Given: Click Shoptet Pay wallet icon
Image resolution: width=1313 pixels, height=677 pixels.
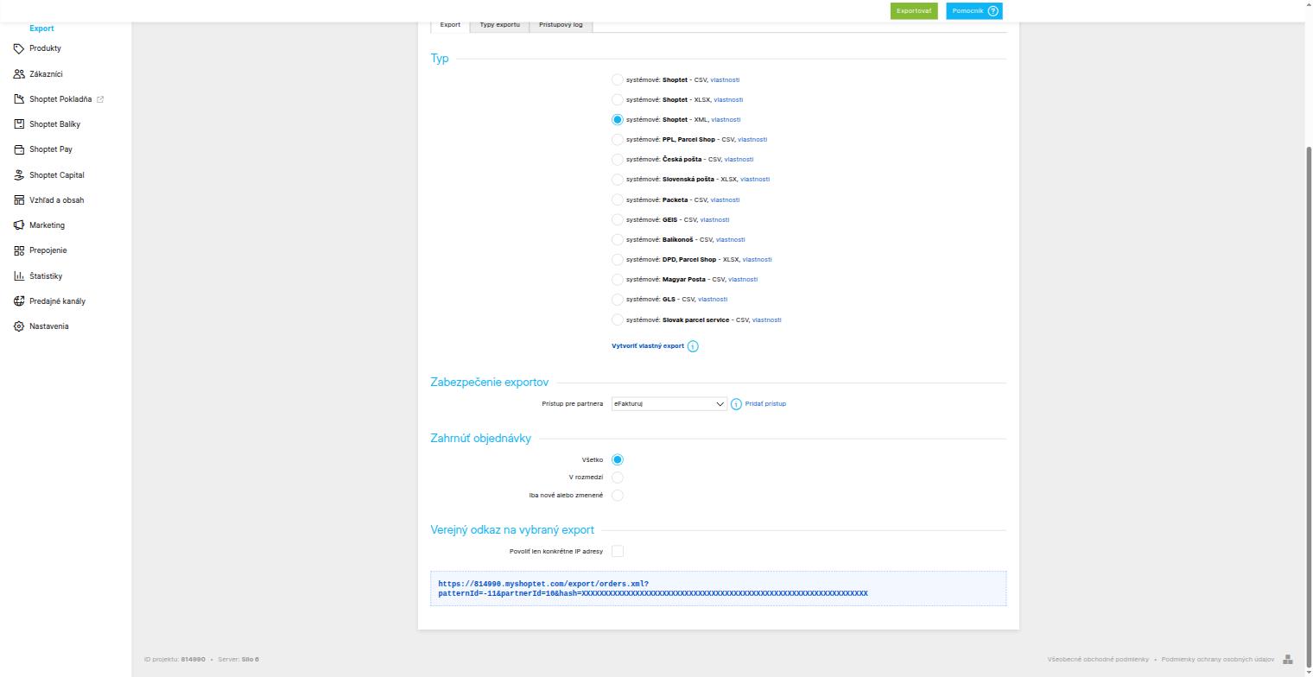Looking at the screenshot, I should [x=19, y=149].
